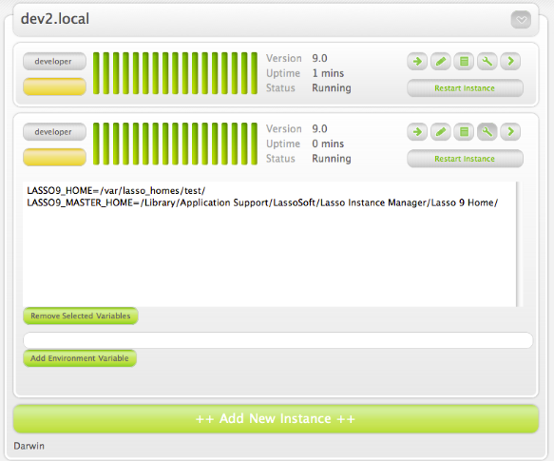
Task: Click the green activity meter of the first instance
Action: [175, 73]
